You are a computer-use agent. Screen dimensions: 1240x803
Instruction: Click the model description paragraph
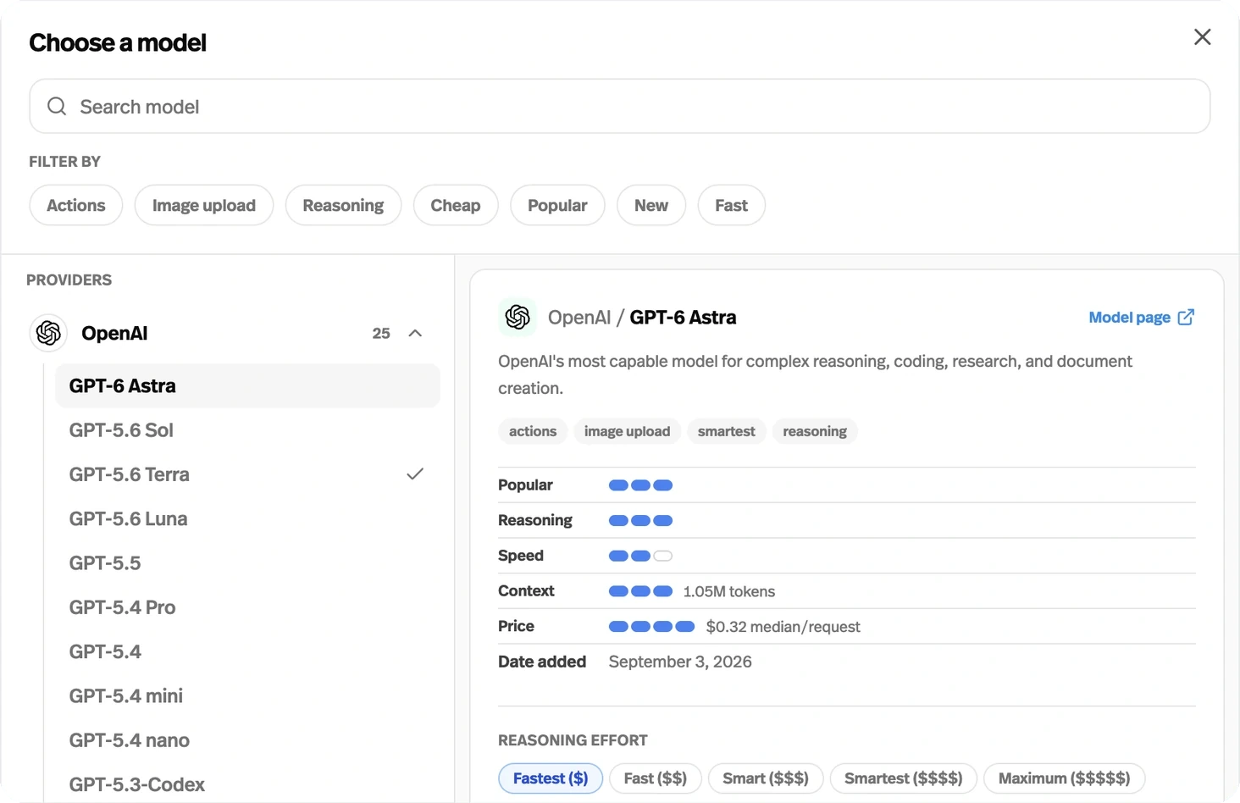(x=815, y=374)
